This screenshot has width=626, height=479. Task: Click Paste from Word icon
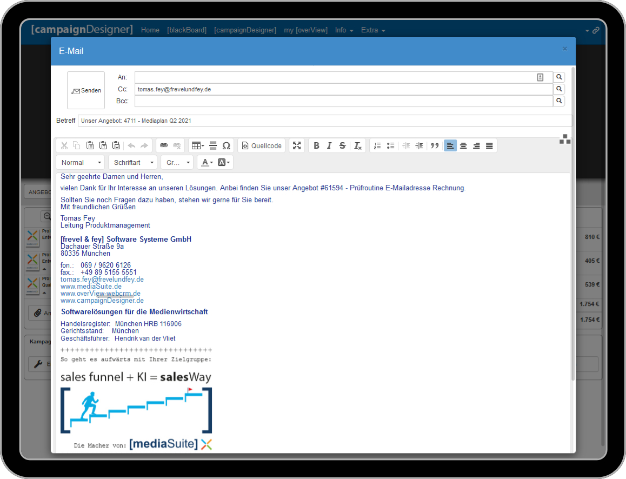116,145
